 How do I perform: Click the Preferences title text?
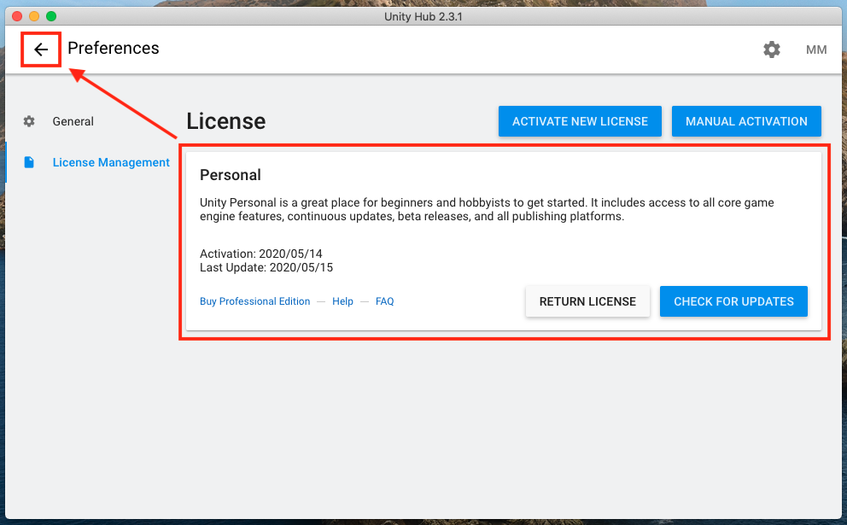pyautogui.click(x=114, y=48)
